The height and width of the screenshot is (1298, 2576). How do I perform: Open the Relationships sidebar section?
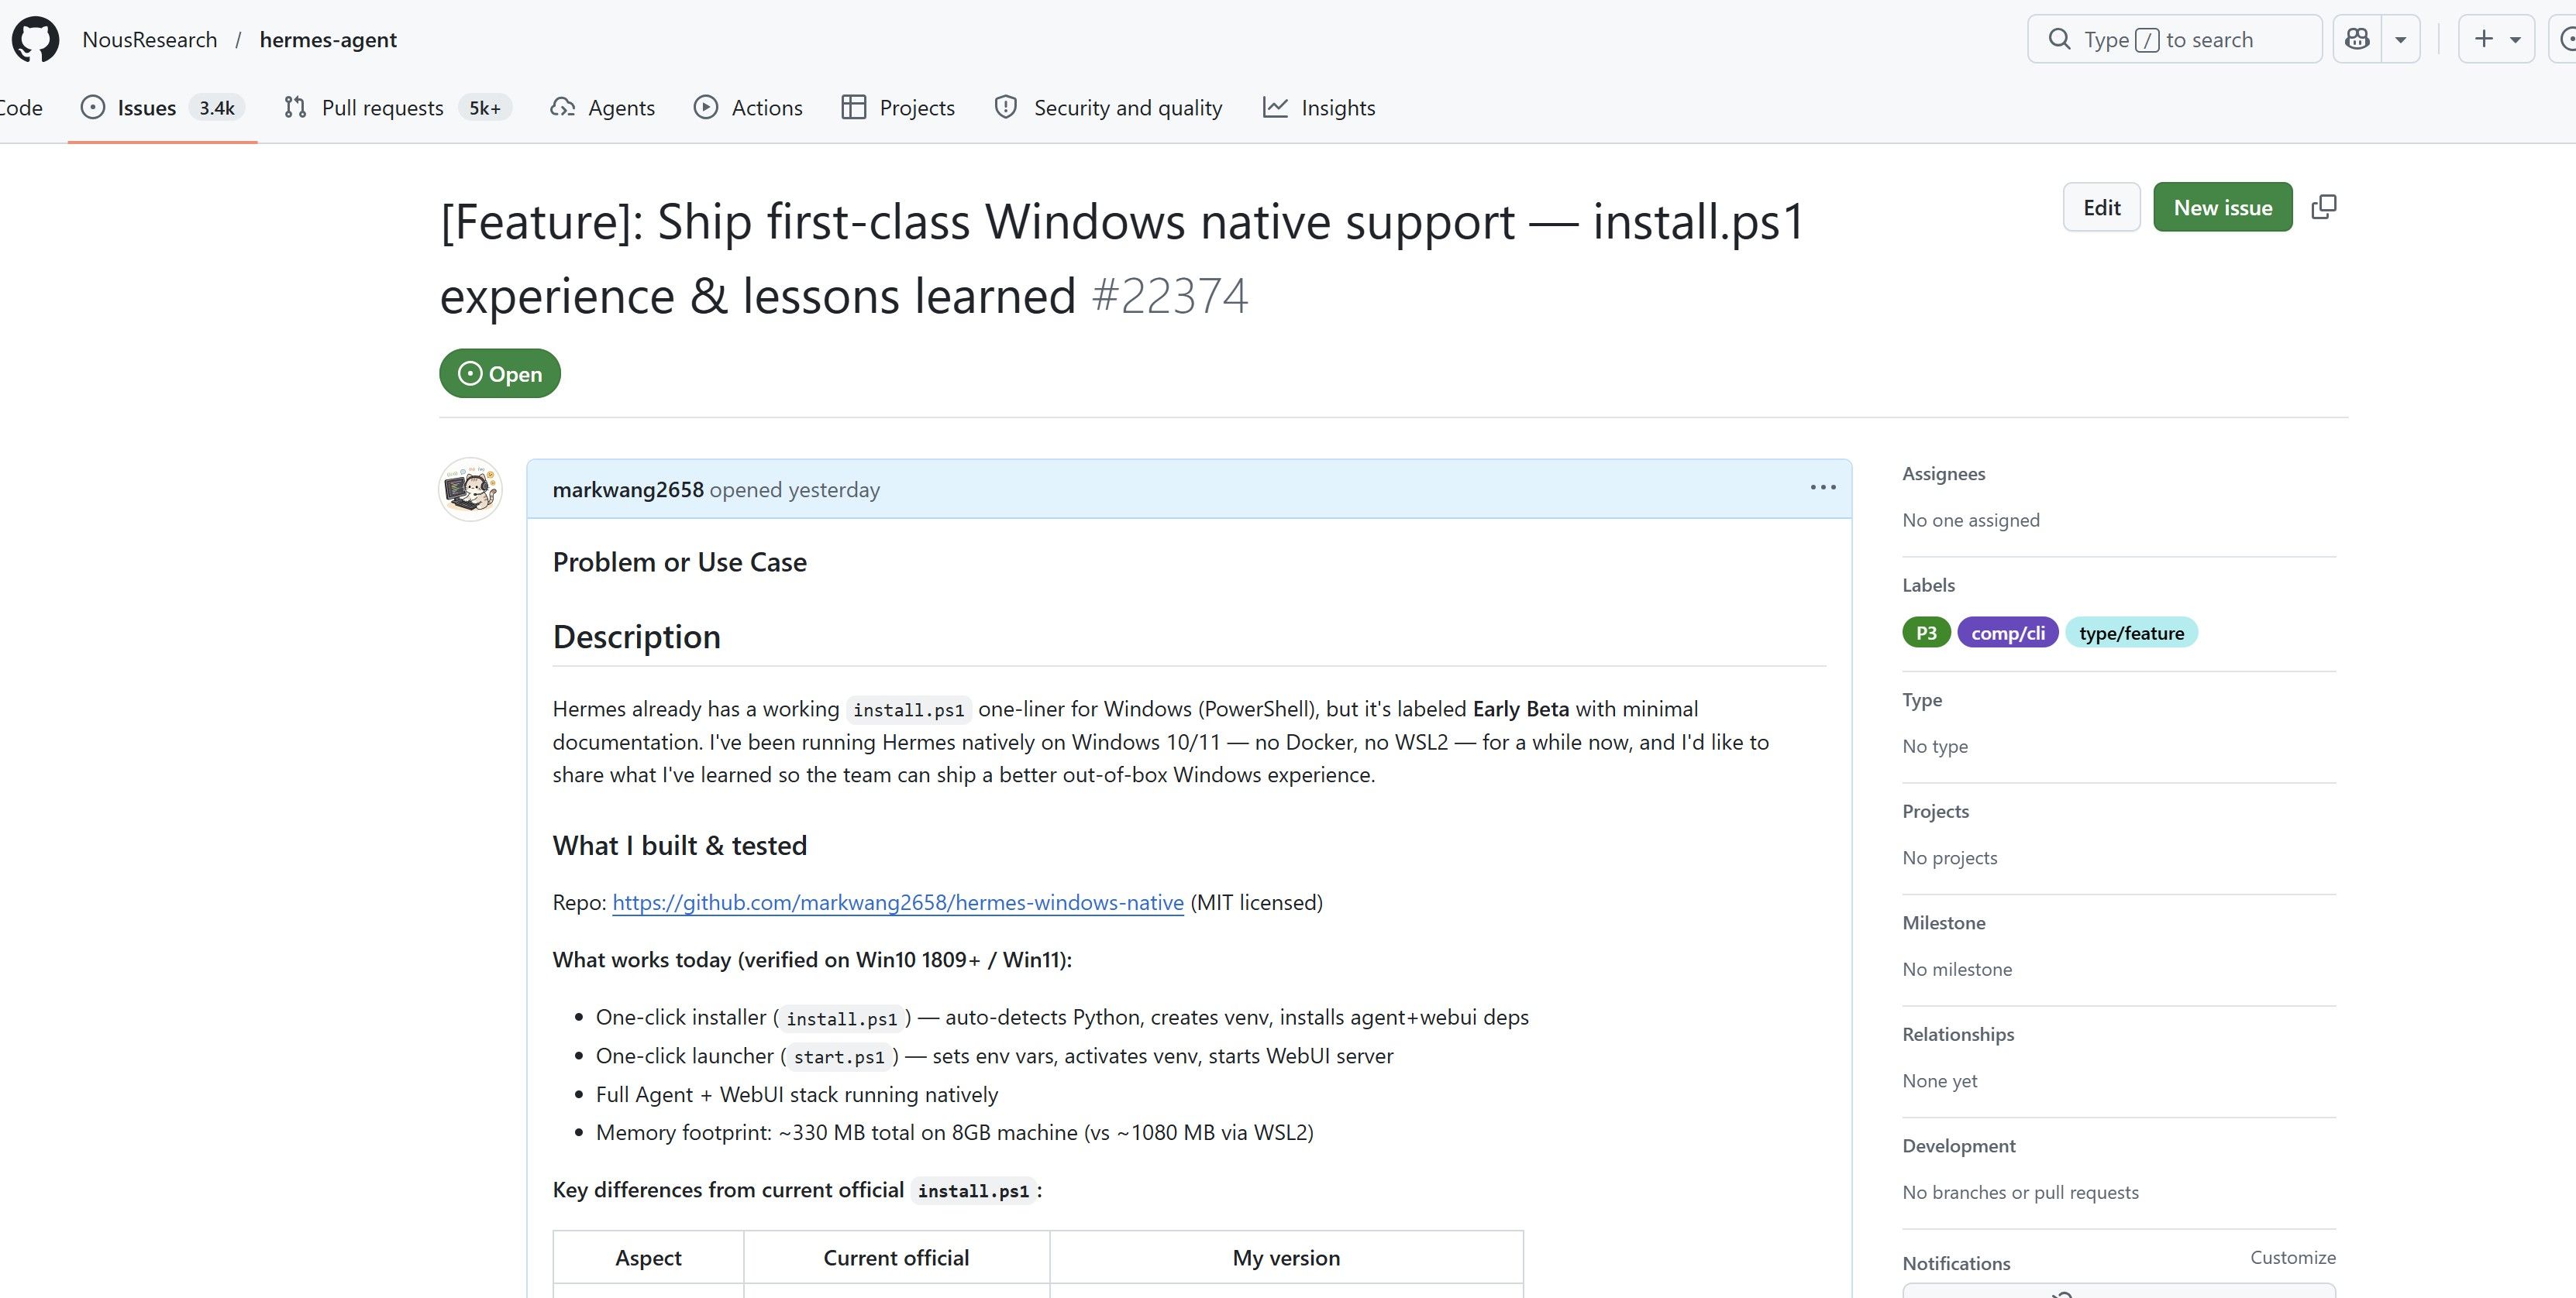(x=1958, y=1034)
